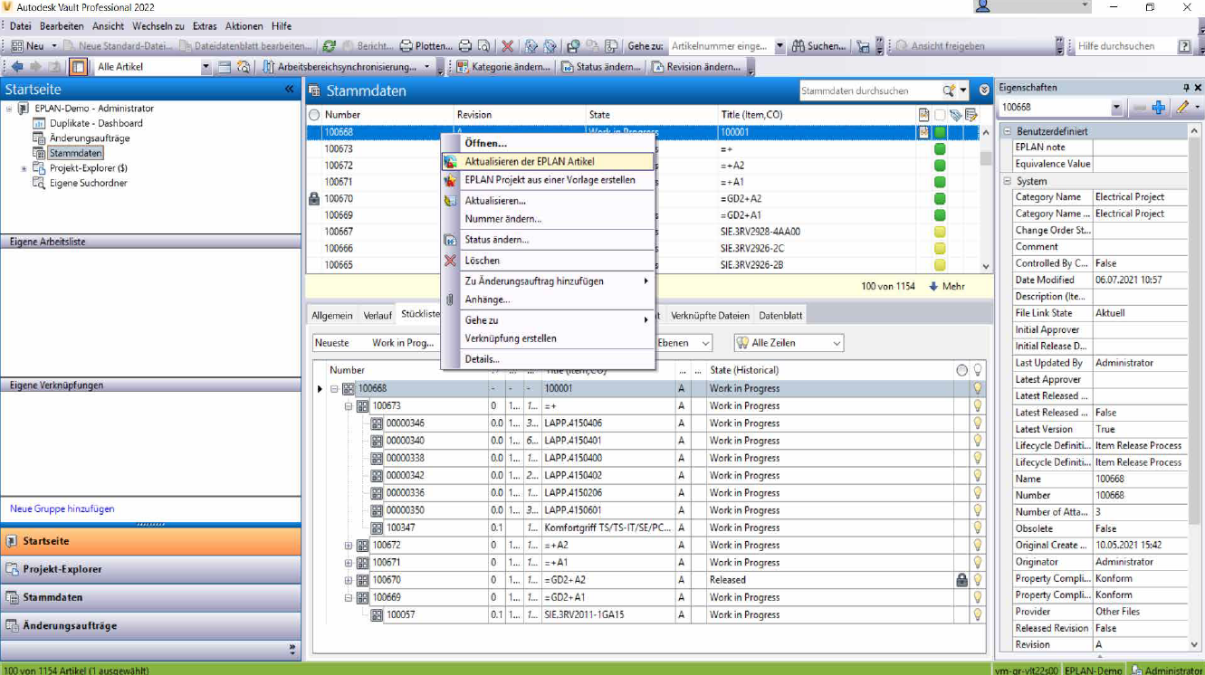Screen dimensions: 1205x675
Task: Click the Kategorie ändern toolbar button
Action: click(503, 67)
